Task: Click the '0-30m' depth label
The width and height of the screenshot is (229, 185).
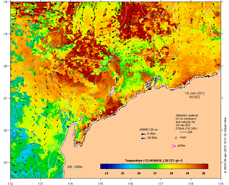Action: click(x=151, y=134)
